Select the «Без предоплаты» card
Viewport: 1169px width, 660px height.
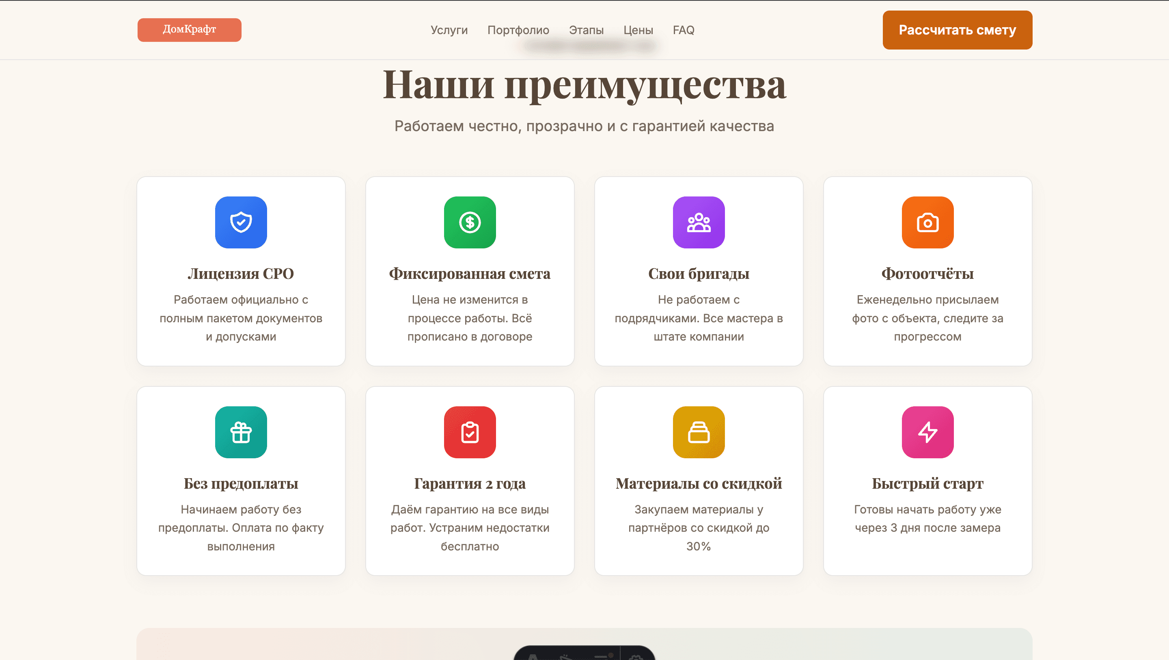[x=241, y=481]
